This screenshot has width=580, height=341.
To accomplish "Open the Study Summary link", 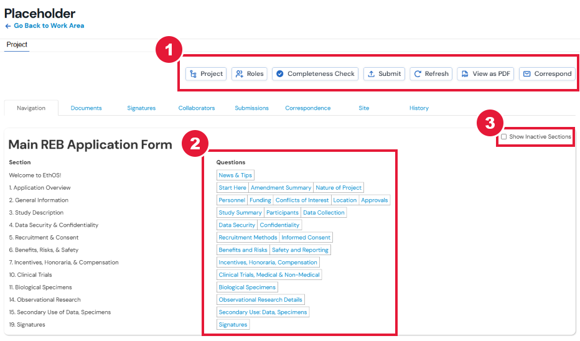I will pos(240,213).
